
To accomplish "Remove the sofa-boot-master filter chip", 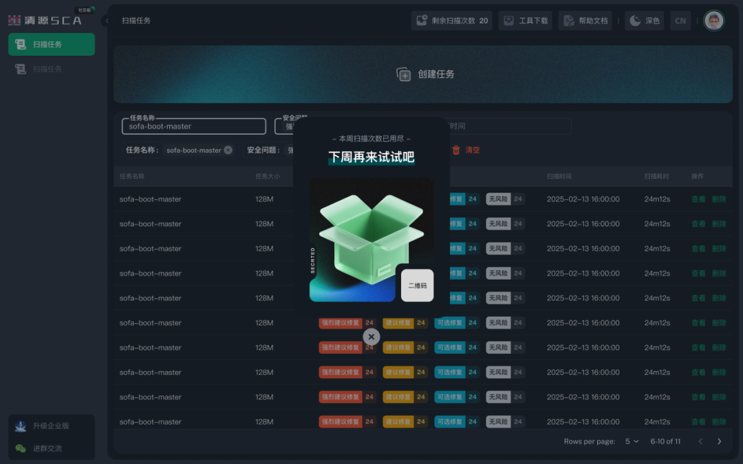I will (x=228, y=150).
